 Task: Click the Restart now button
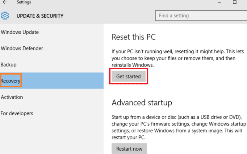129,149
